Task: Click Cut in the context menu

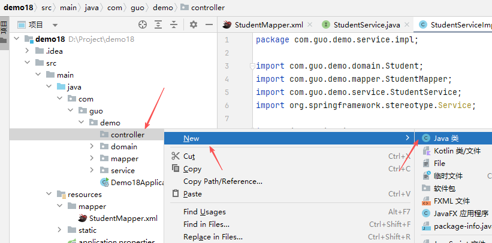Action: (189, 156)
